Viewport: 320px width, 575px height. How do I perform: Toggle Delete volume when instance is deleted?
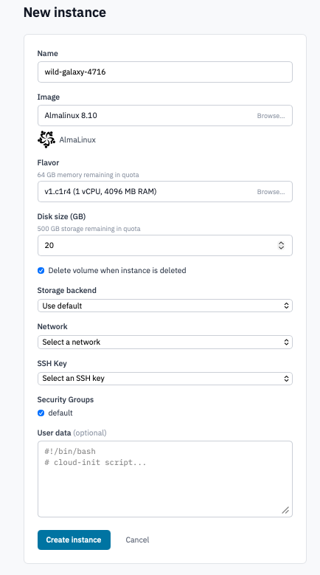(x=41, y=271)
